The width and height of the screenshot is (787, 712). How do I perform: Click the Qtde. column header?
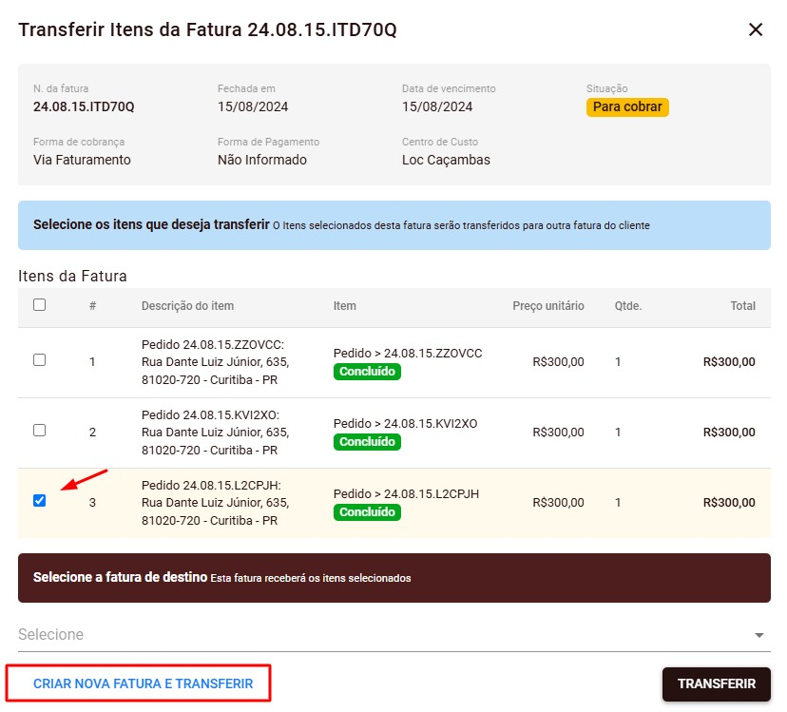(x=628, y=306)
